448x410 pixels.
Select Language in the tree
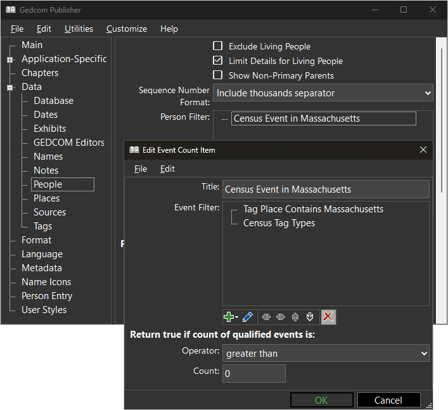tap(42, 254)
